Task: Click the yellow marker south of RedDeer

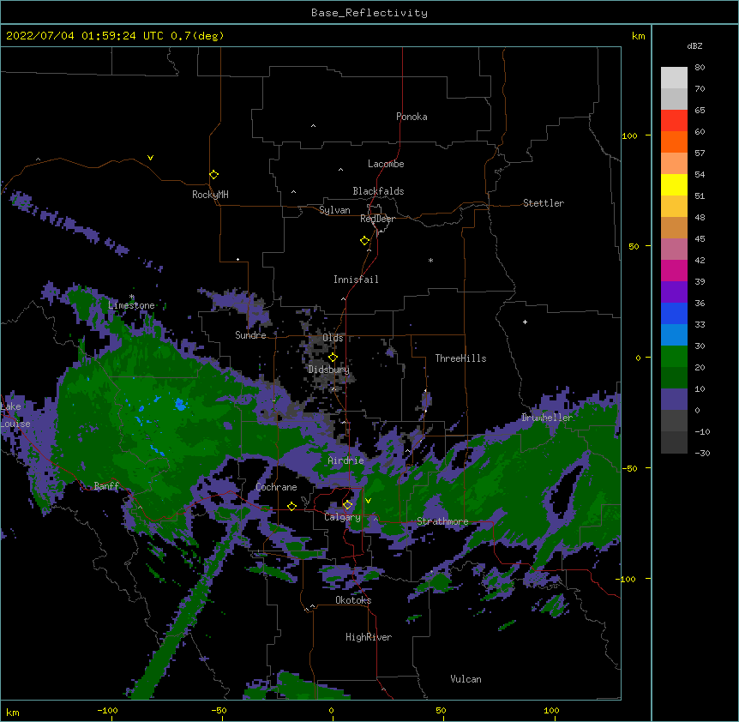Action: tap(364, 241)
